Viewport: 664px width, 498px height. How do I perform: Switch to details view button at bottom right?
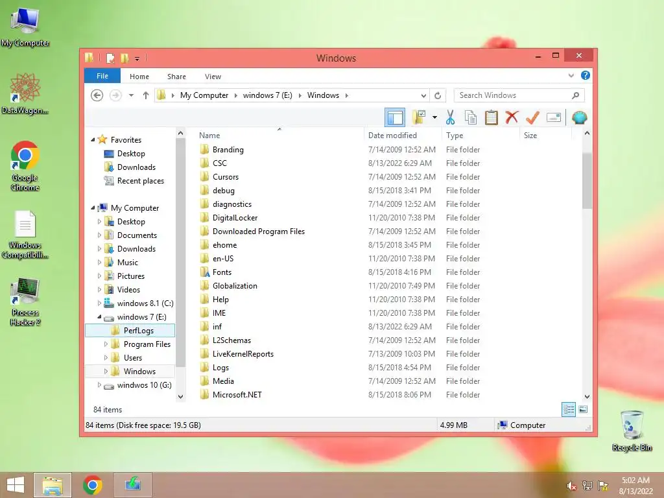tap(568, 409)
